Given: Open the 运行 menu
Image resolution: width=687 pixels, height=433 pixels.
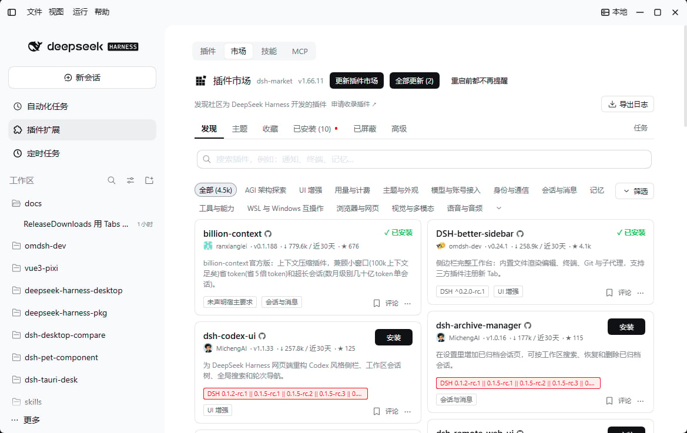Looking at the screenshot, I should tap(80, 12).
